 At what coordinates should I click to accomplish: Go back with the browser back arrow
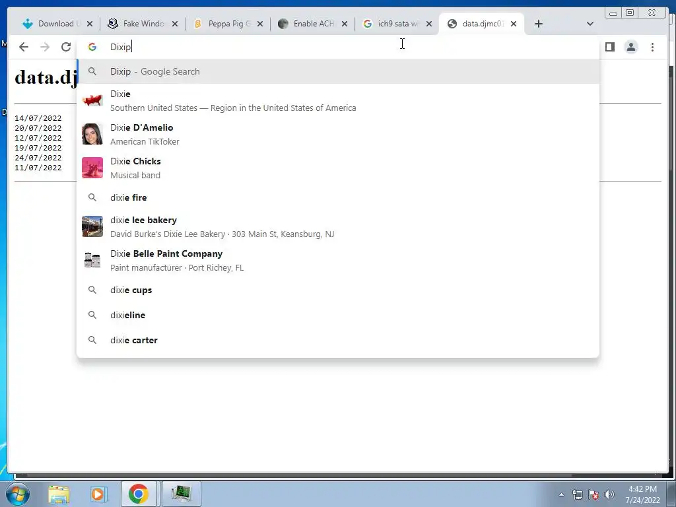pyautogui.click(x=24, y=47)
